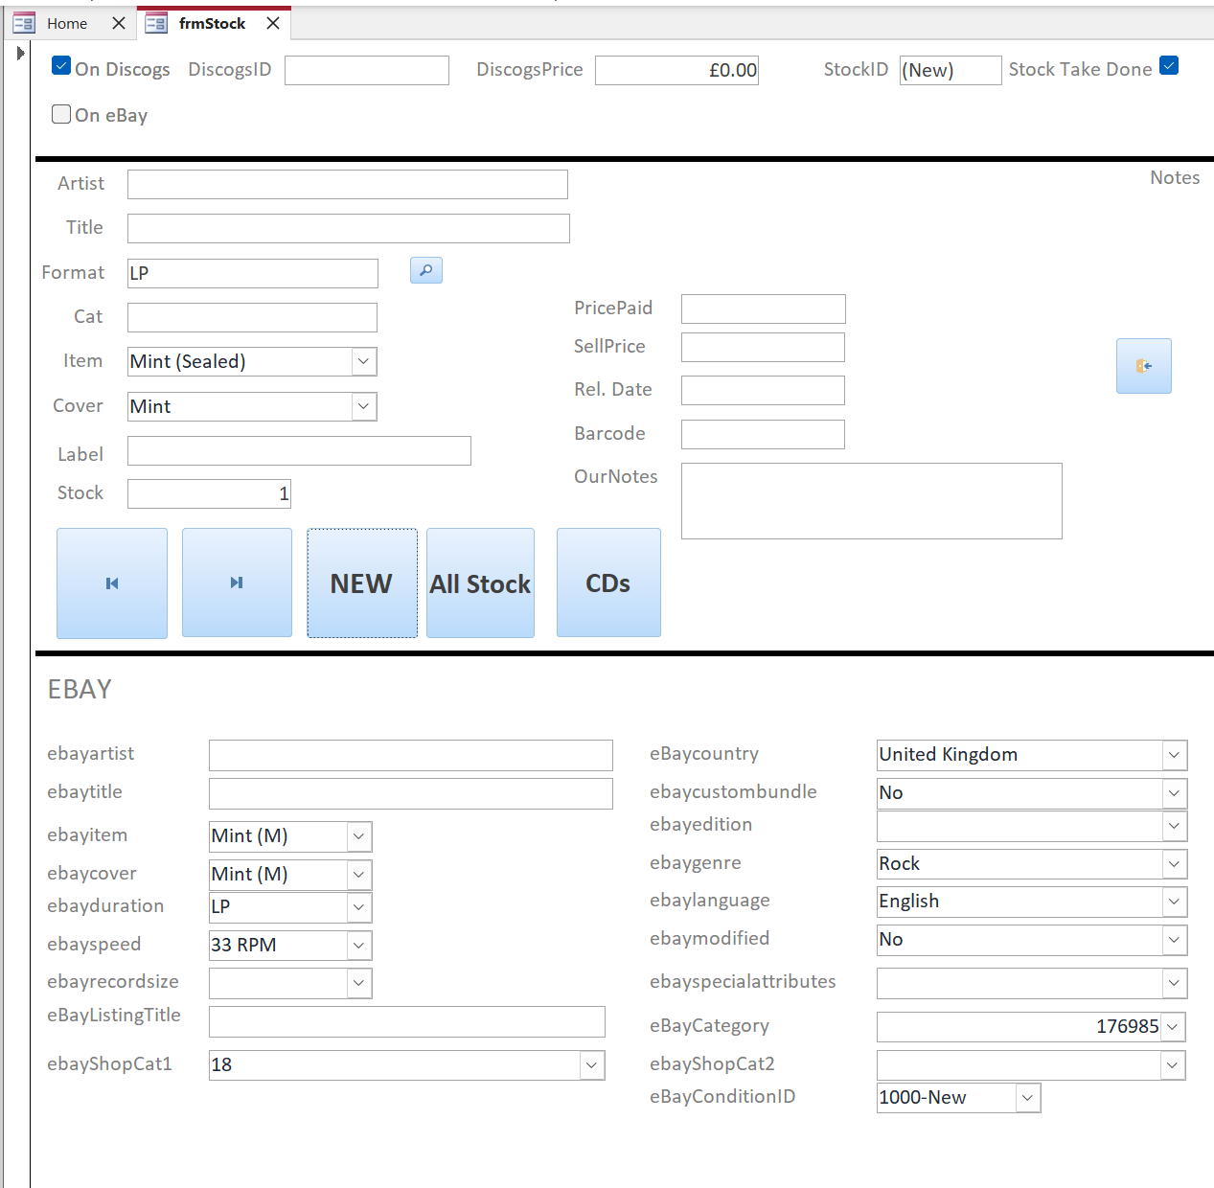Click the Rel. Date input field
This screenshot has height=1188, width=1214.
763,390
